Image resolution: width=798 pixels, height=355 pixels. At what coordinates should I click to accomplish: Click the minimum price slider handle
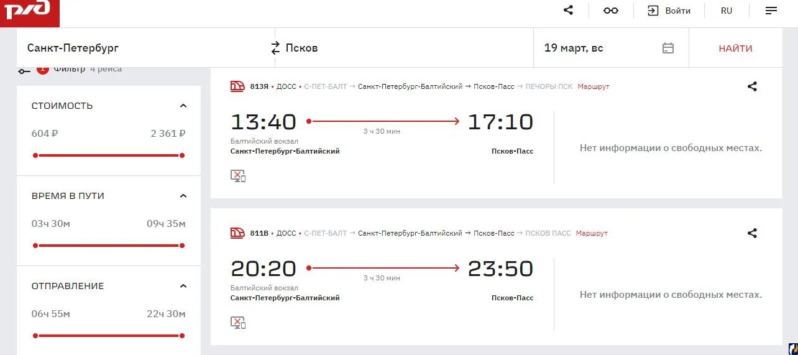(35, 155)
